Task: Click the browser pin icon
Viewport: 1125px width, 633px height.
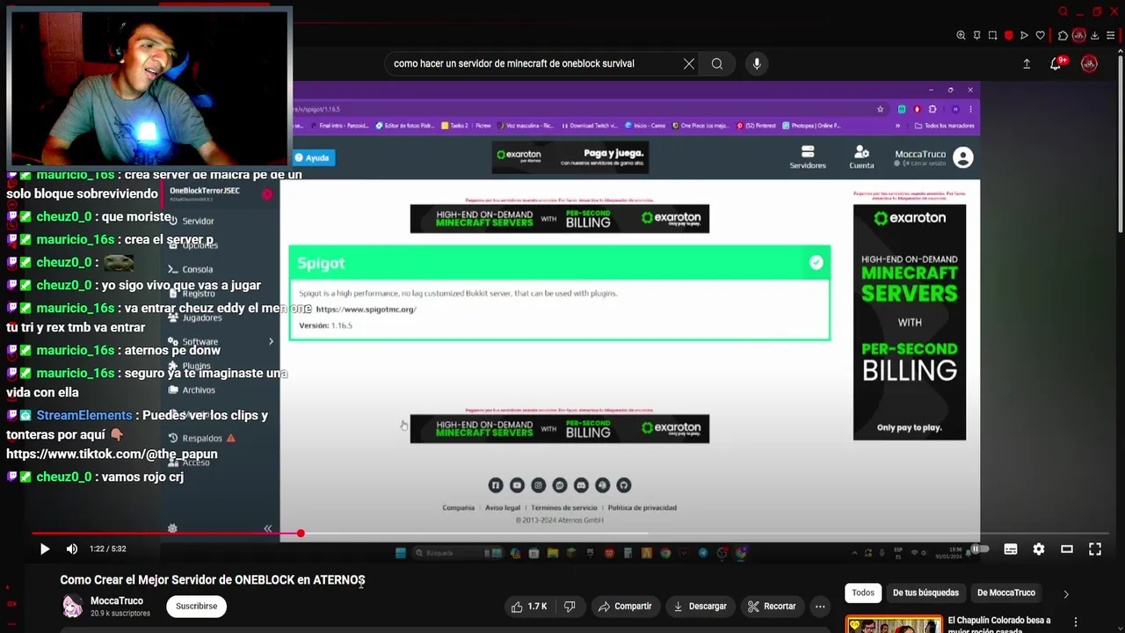Action: (976, 35)
